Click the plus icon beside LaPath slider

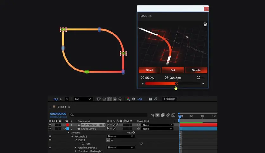coord(203,83)
